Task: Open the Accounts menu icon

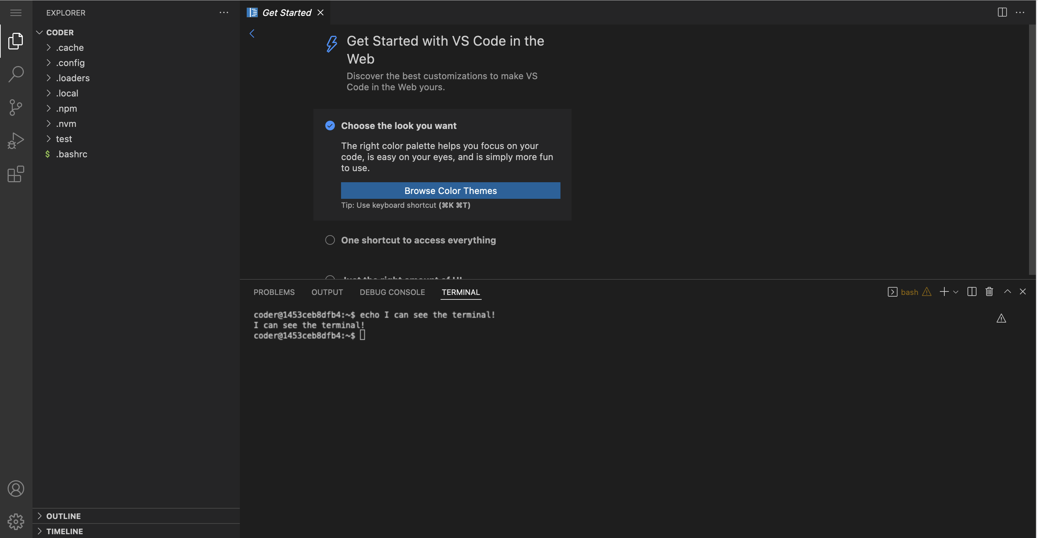Action: click(16, 488)
